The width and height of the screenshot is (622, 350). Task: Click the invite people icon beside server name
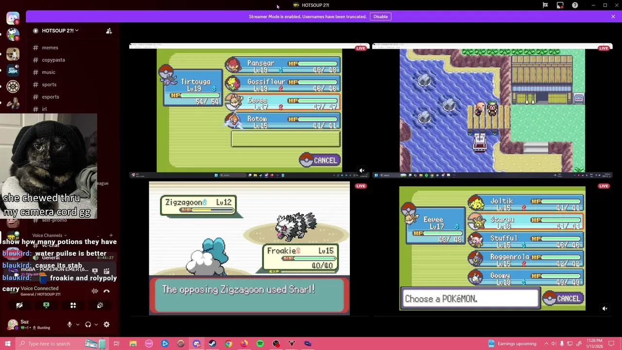tap(109, 31)
